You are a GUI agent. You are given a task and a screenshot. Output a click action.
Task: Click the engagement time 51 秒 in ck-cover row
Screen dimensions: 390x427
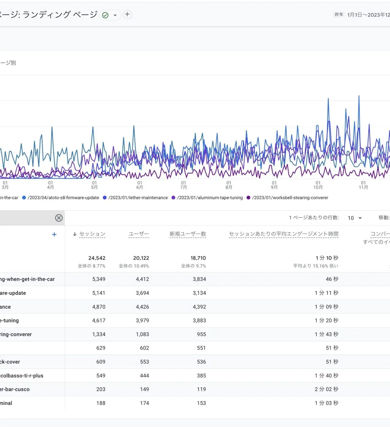point(332,362)
